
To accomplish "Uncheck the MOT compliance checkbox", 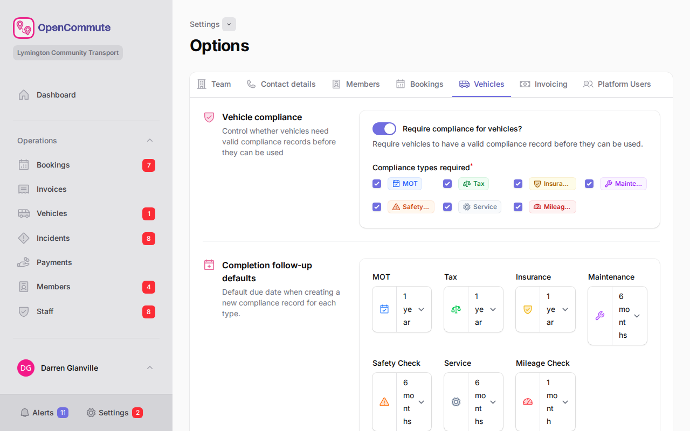I will [x=377, y=184].
